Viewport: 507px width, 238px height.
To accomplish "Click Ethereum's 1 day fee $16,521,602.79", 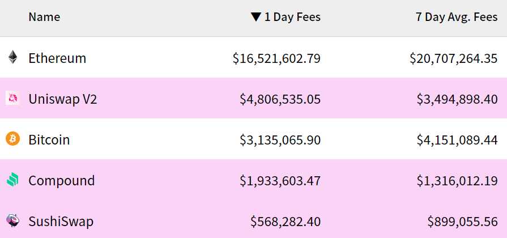I will coord(276,58).
